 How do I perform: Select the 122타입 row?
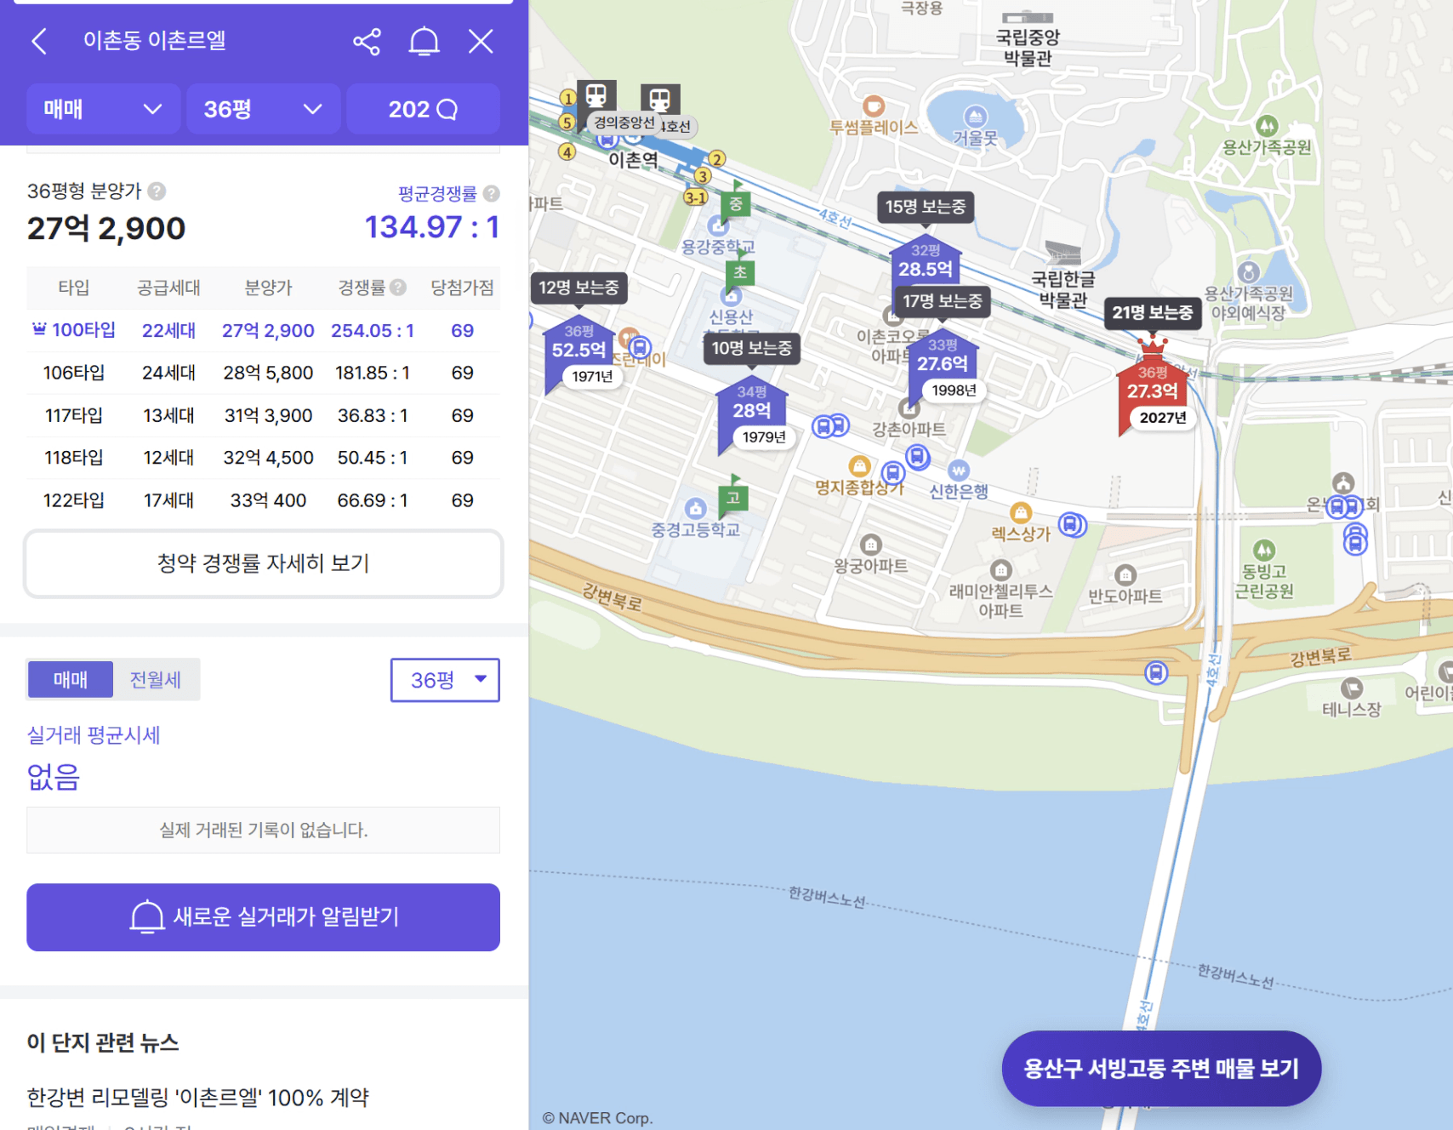click(x=263, y=500)
